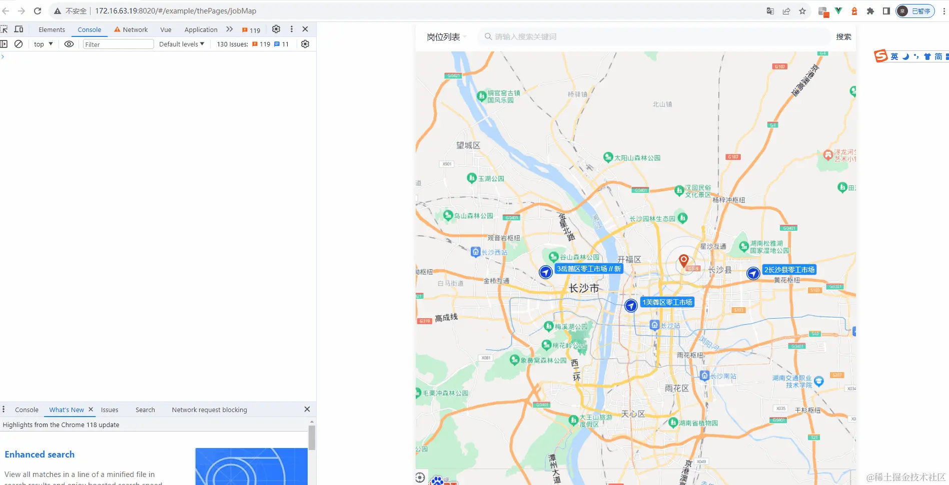Viewport: 949px width, 485px height.
Task: Open the Vue devtools extension icon
Action: [x=838, y=11]
